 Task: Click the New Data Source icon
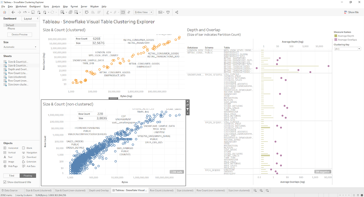tap(39, 12)
